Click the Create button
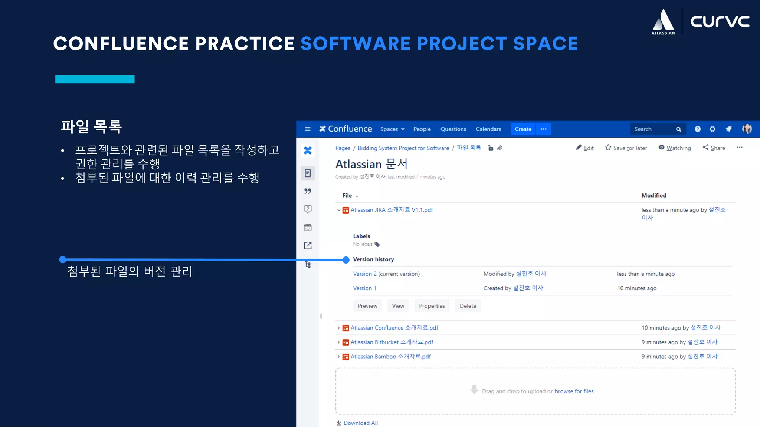The width and height of the screenshot is (760, 427). pyautogui.click(x=523, y=129)
